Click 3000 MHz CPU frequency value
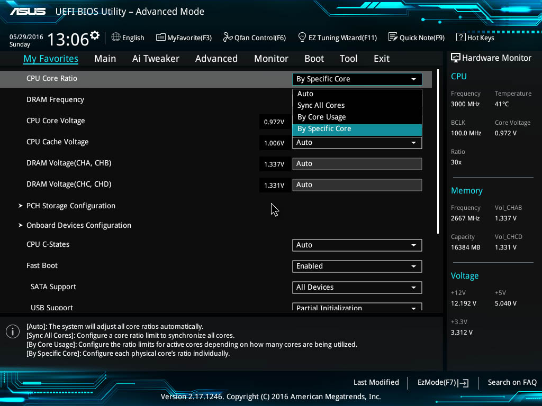Image resolution: width=542 pixels, height=406 pixels. pos(465,104)
